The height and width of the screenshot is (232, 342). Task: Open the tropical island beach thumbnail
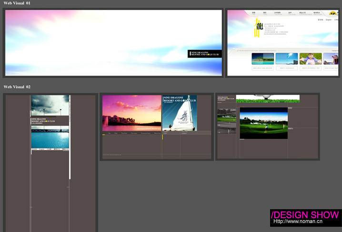[x=262, y=58]
